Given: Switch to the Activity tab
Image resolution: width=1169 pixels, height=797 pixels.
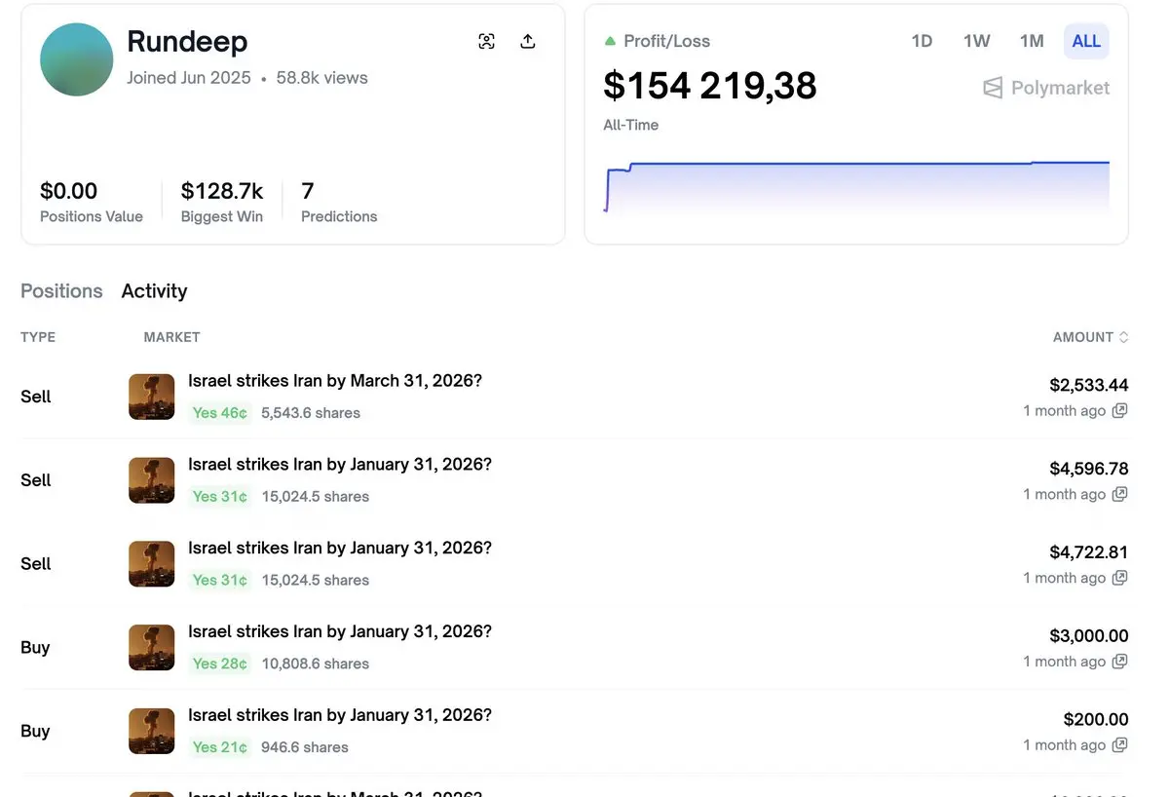Looking at the screenshot, I should pyautogui.click(x=154, y=291).
